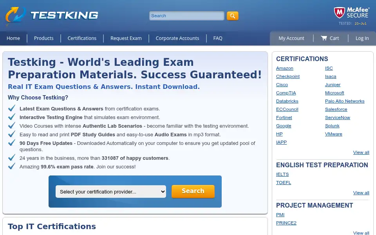This screenshot has height=235, width=376.
Task: Click the "90 Days Free Updates" text
Action: point(46,143)
